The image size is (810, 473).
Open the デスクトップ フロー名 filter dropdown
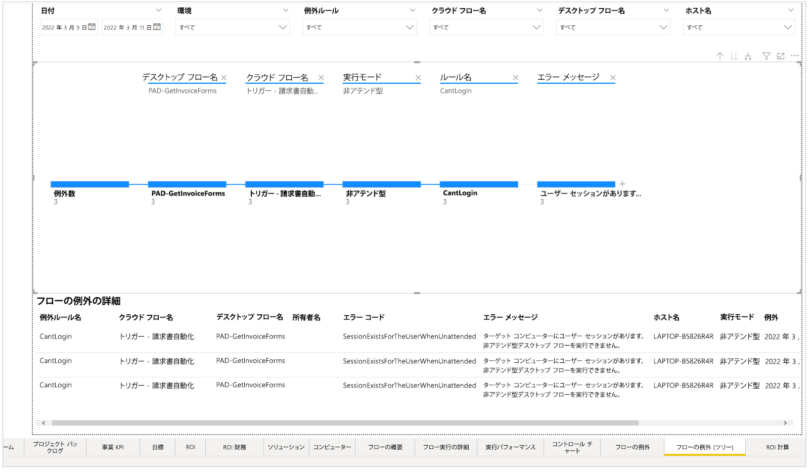pos(613,27)
